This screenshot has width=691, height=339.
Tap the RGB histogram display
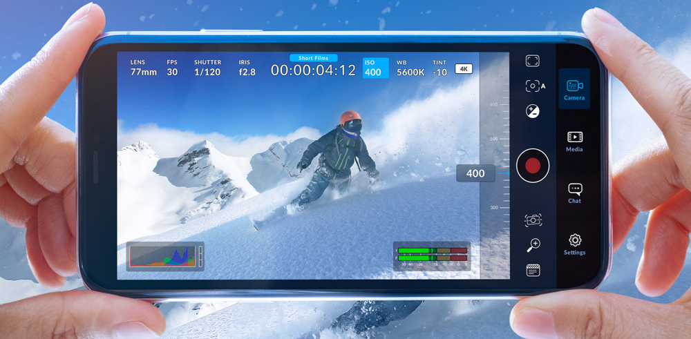tap(165, 256)
